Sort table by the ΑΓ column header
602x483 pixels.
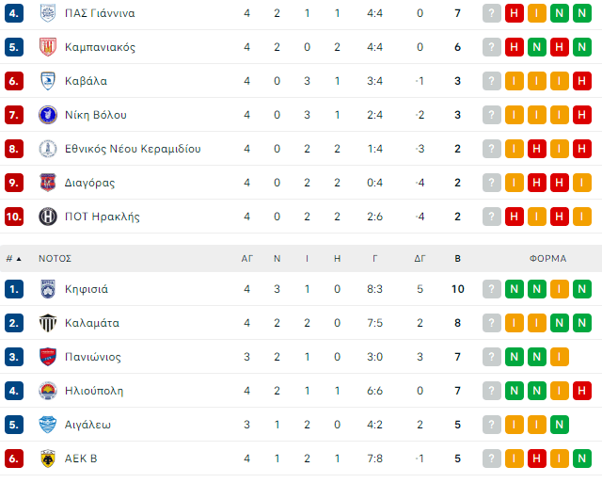247,258
